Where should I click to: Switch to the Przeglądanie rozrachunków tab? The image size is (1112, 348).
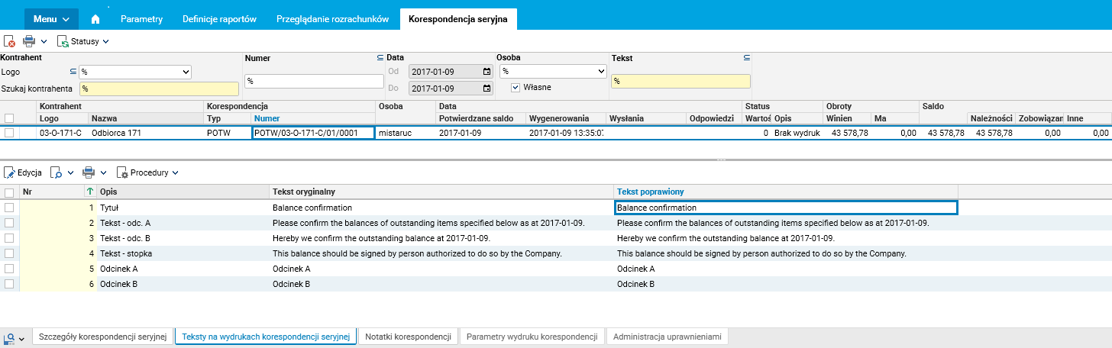pos(333,19)
